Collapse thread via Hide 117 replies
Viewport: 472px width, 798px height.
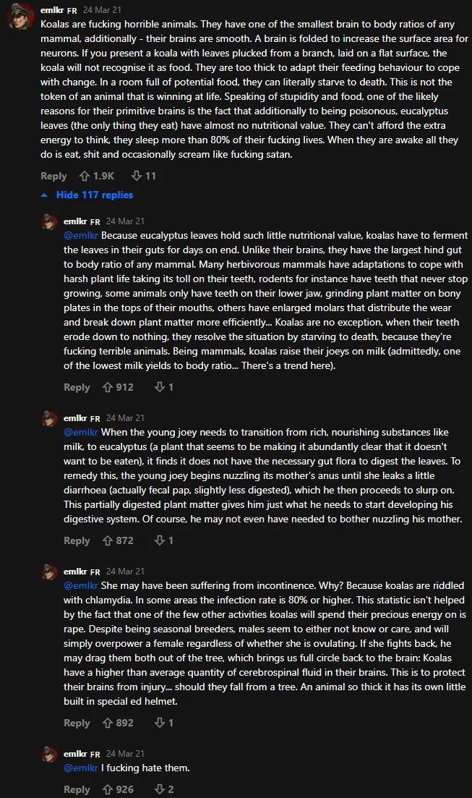click(87, 195)
